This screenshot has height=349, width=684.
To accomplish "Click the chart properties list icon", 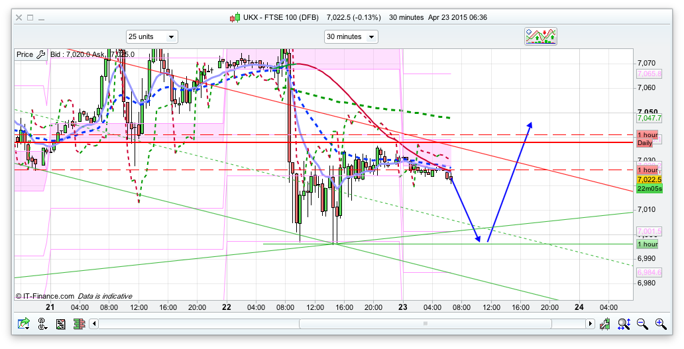I will click(61, 324).
